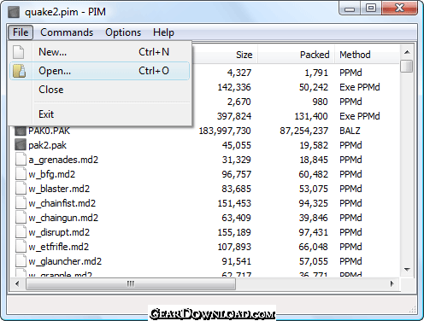Click the pak2.pak archive icon

point(21,145)
